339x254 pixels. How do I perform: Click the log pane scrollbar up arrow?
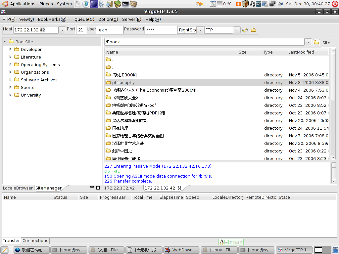click(334, 165)
